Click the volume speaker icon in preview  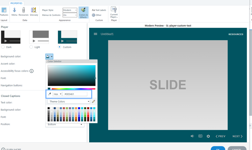(x=192, y=136)
